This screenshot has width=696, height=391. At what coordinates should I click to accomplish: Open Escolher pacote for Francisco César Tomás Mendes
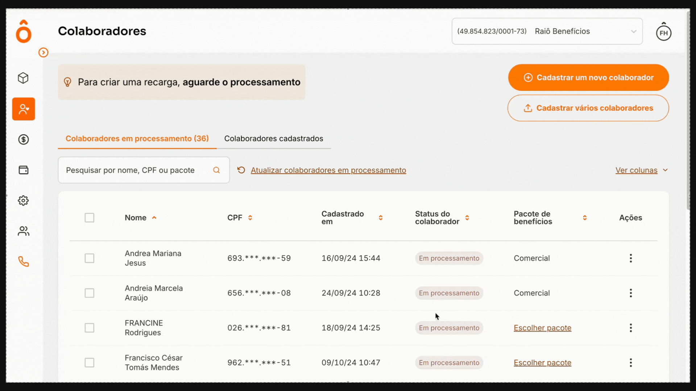(542, 362)
